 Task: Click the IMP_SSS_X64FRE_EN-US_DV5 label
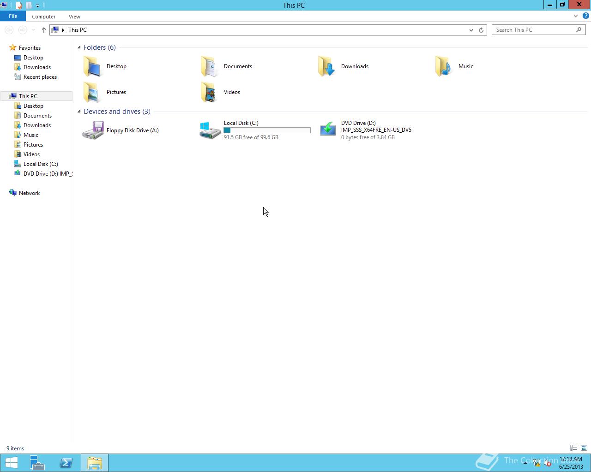(376, 130)
